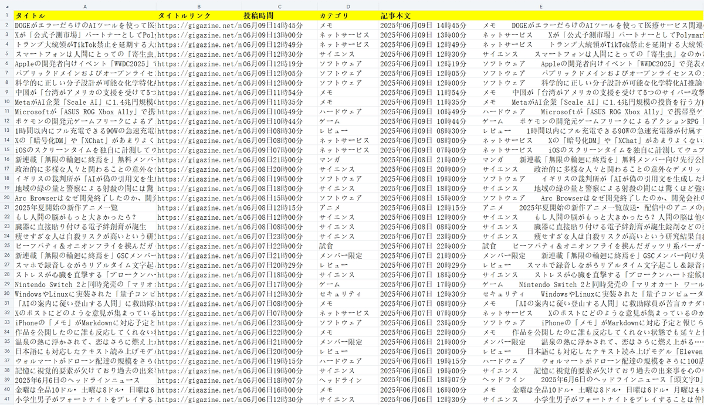Image resolution: width=704 pixels, height=405 pixels.
Task: Select title cell starting トランプ大統領がTikTok禁止
Action: [x=85, y=44]
